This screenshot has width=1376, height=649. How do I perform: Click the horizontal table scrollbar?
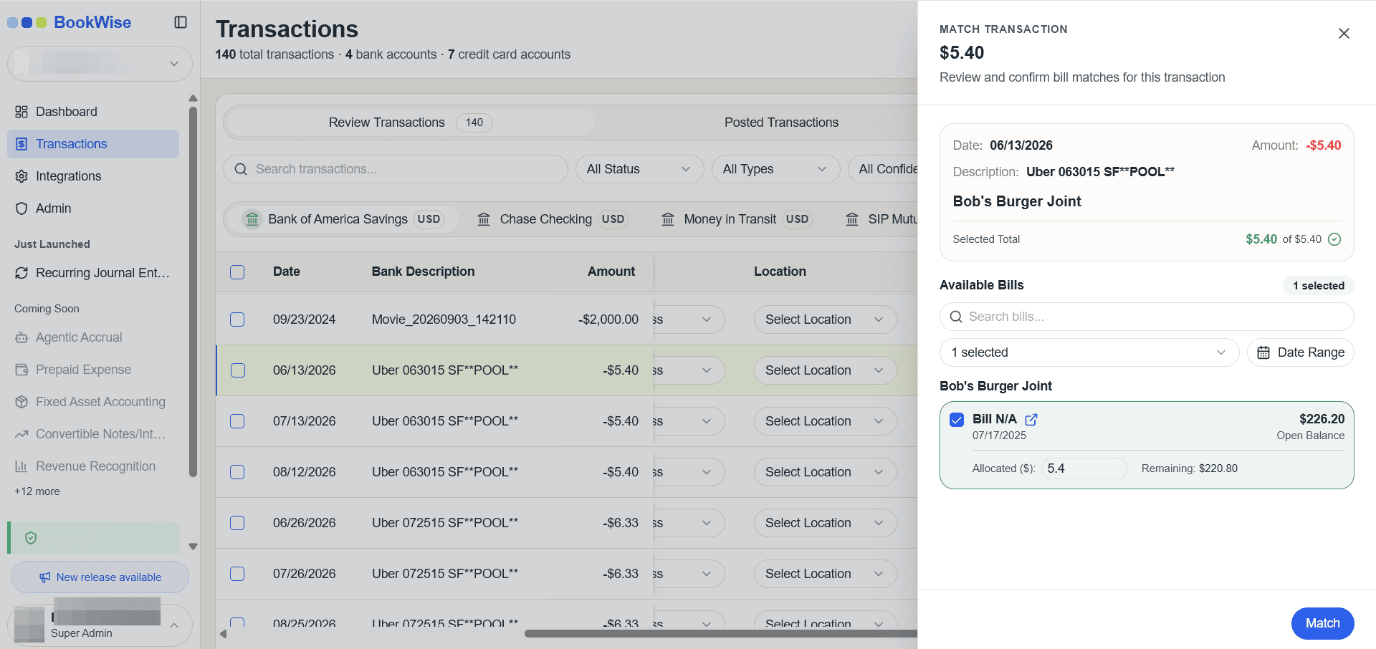coord(721,633)
